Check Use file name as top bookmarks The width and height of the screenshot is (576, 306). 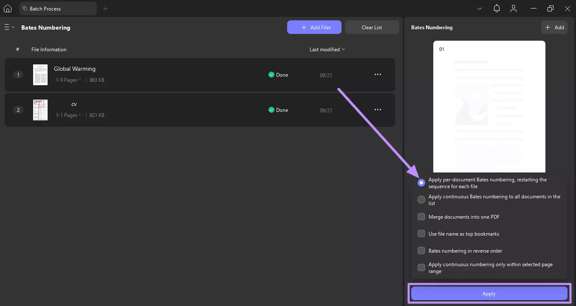tap(421, 234)
